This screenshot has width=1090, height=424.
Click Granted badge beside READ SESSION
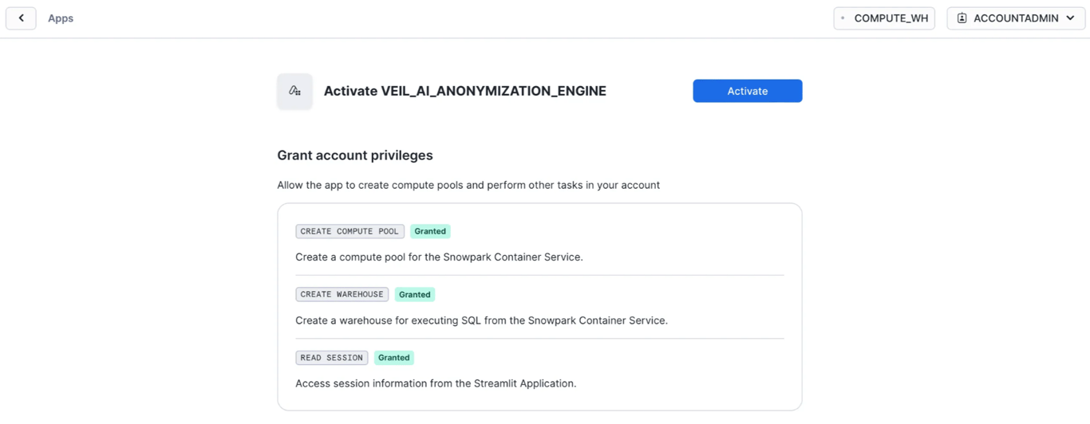pyautogui.click(x=394, y=358)
